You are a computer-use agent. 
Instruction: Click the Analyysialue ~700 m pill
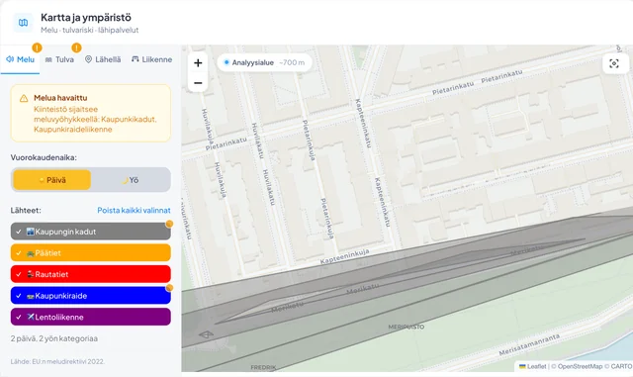pyautogui.click(x=264, y=62)
